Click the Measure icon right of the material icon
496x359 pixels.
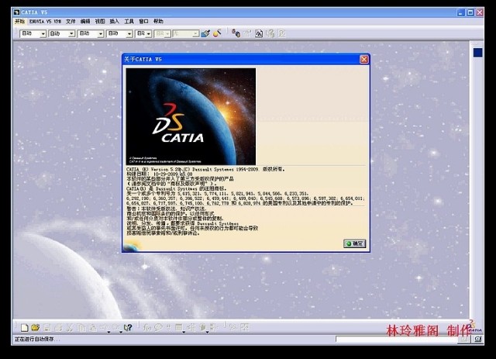point(236,33)
